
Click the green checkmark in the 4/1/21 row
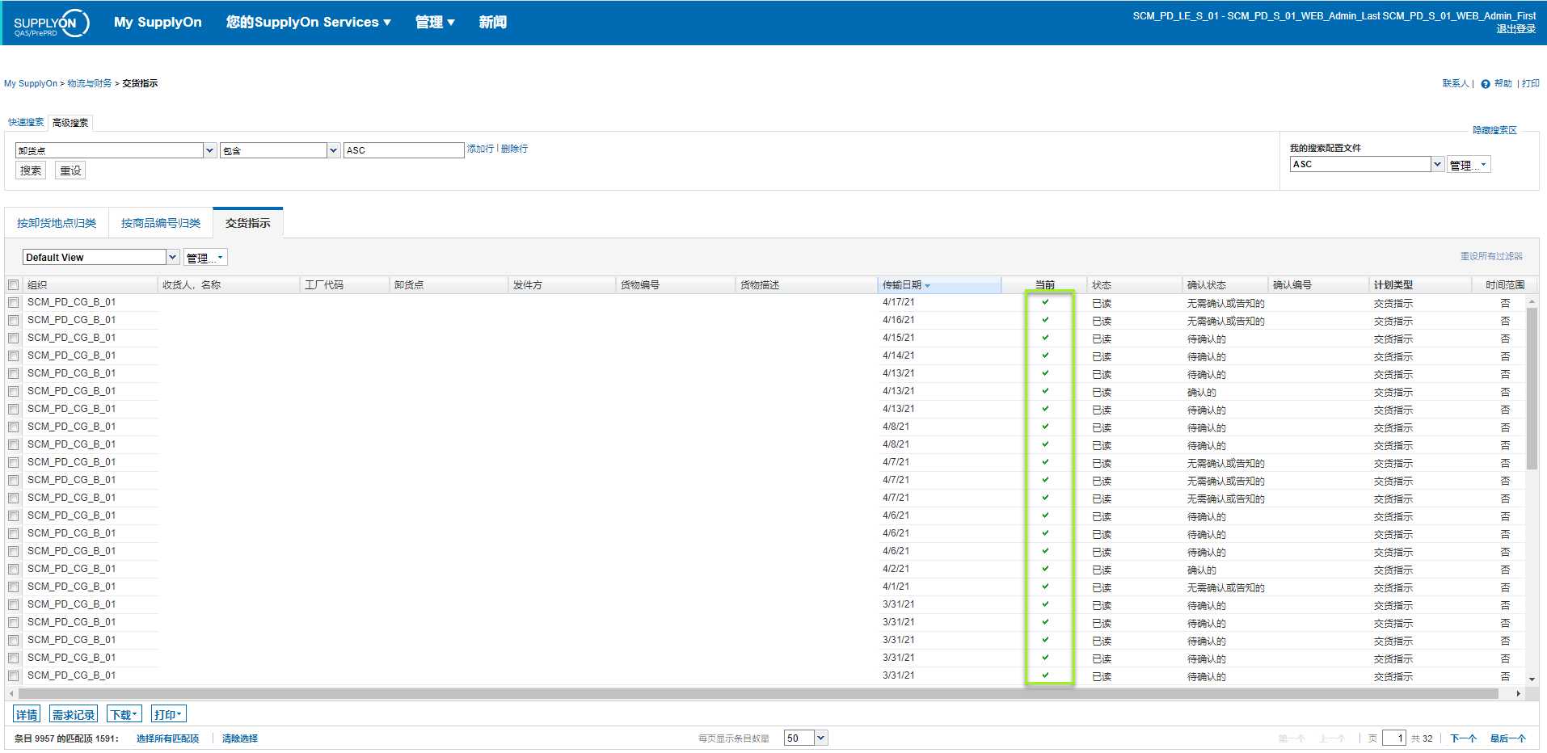1045,587
